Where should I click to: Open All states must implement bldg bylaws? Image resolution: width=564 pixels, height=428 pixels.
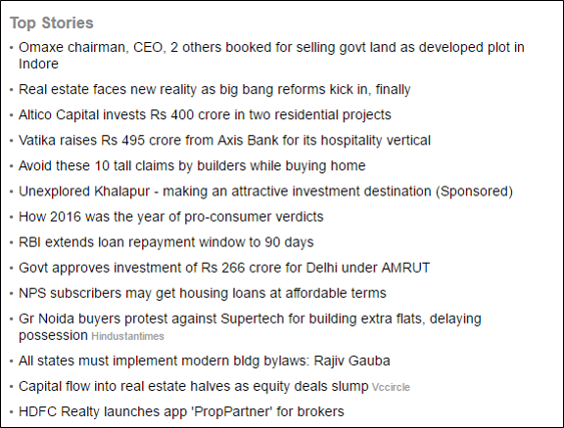pos(205,361)
